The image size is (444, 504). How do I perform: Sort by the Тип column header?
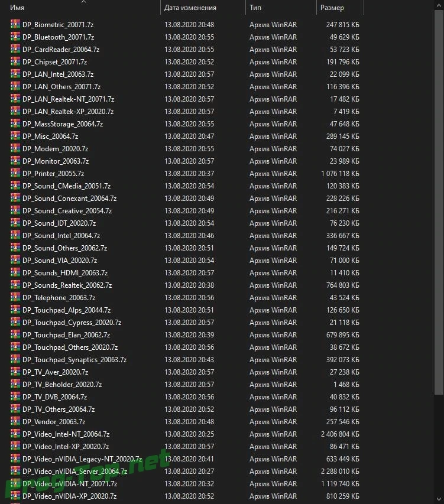coord(255,8)
